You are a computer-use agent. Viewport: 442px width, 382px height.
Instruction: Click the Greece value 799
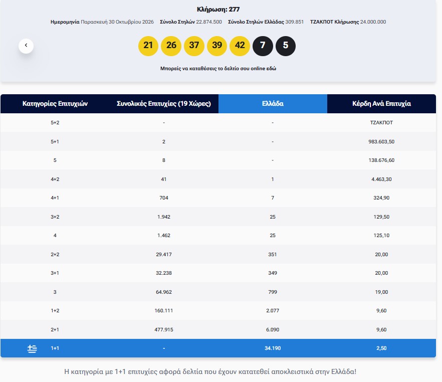point(273,292)
